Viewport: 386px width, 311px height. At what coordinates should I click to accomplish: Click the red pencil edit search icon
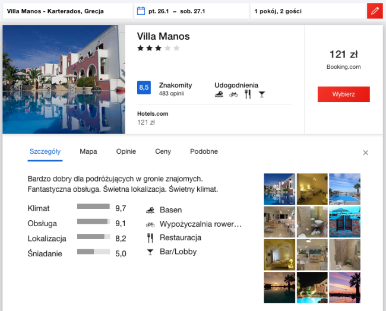[375, 11]
